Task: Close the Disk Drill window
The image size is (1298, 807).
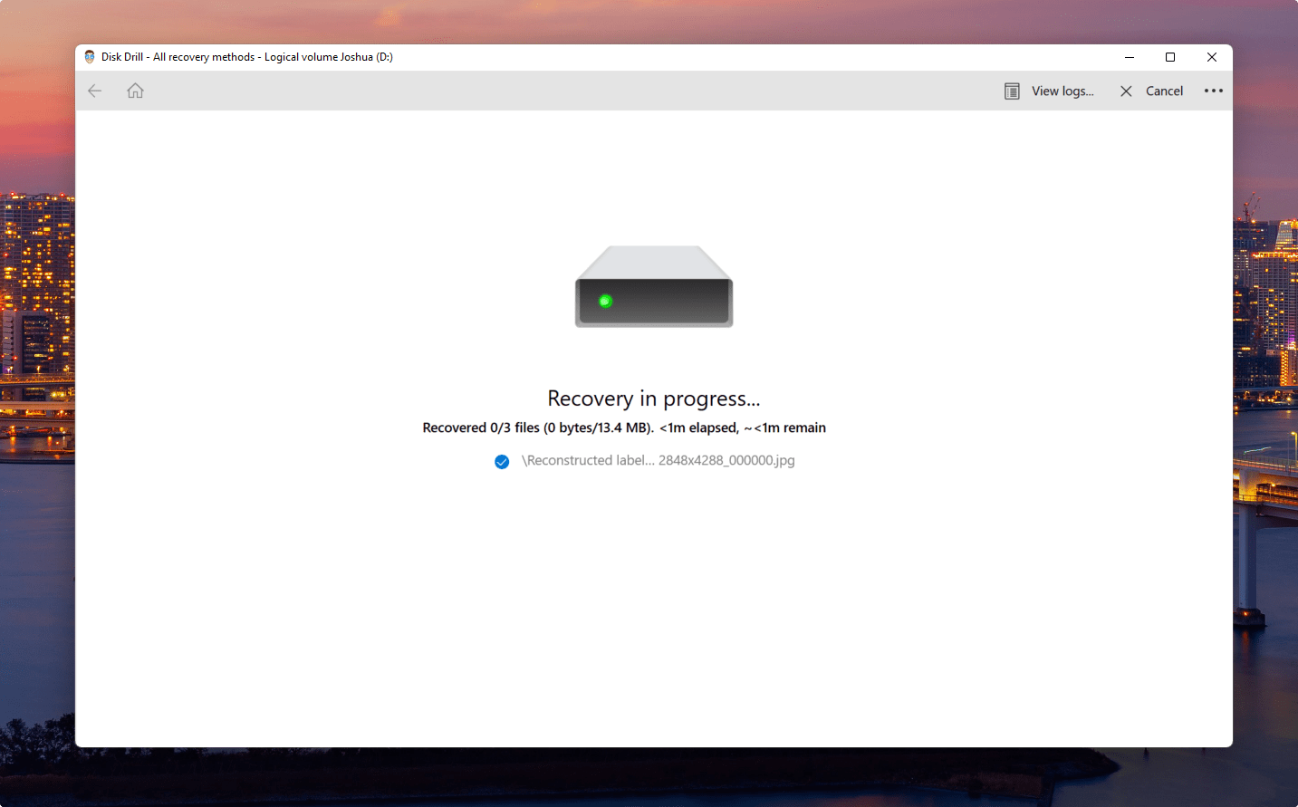Action: (1211, 57)
